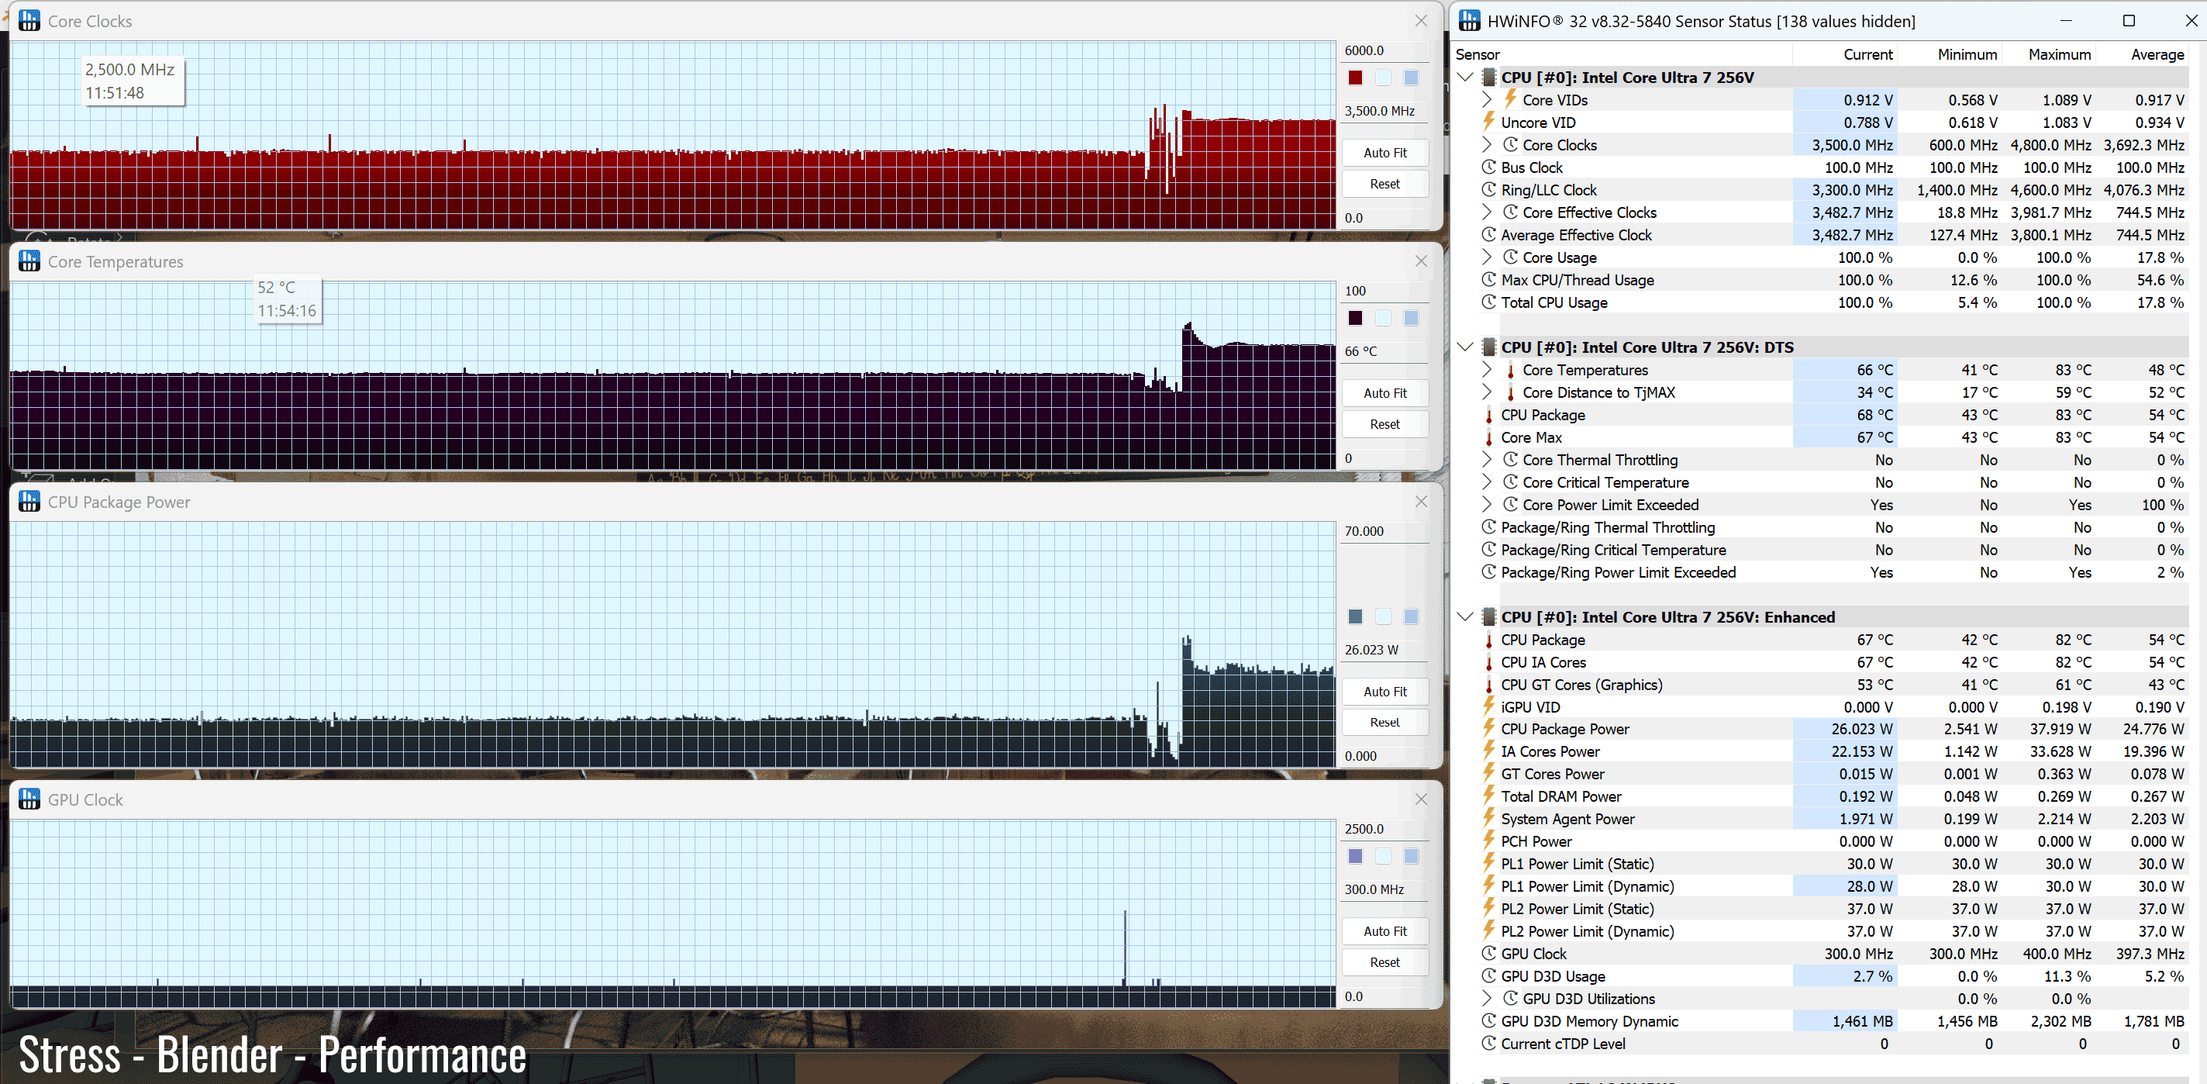Close the Core Temperatures graph window
The width and height of the screenshot is (2207, 1084).
click(x=1422, y=261)
